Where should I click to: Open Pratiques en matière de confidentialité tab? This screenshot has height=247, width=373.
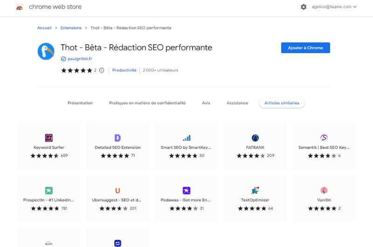(147, 103)
